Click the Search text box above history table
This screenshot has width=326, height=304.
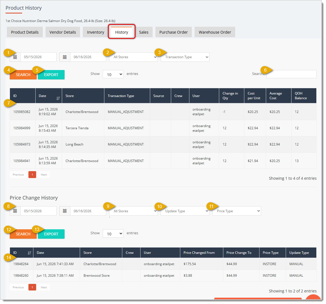(291, 74)
